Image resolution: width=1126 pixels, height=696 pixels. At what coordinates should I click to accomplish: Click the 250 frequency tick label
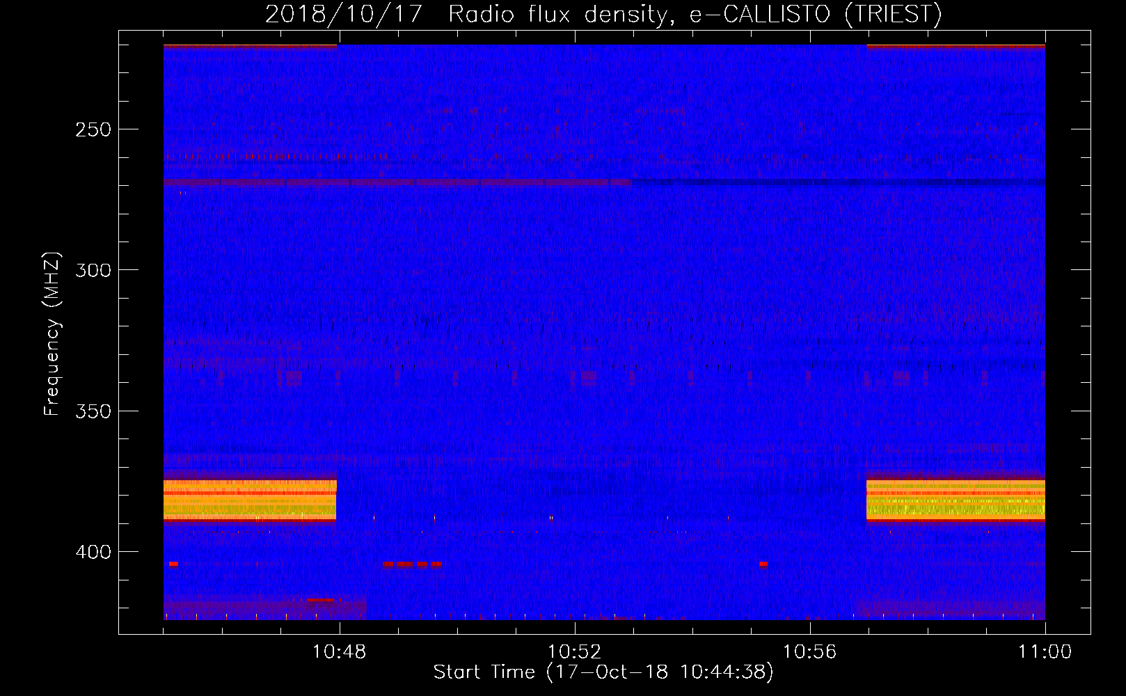(93, 129)
